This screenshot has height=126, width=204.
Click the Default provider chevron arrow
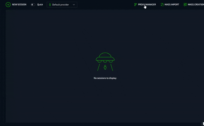(x=74, y=5)
